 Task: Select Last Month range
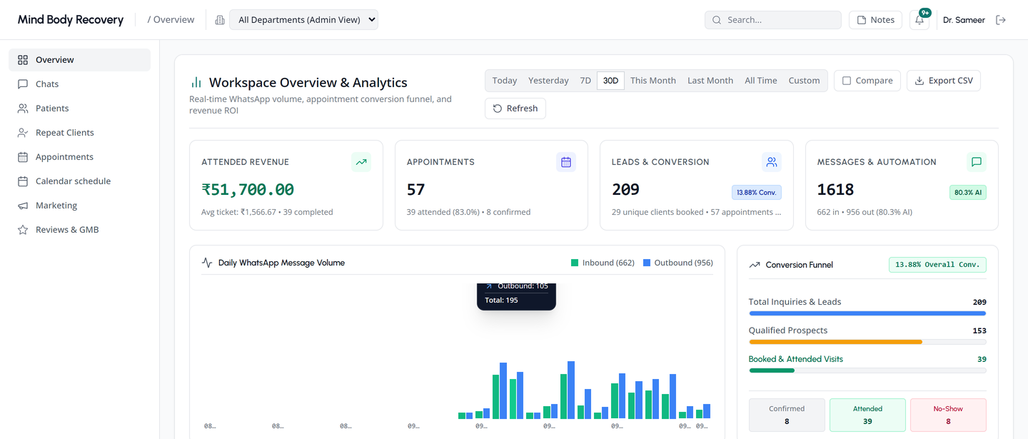point(710,81)
